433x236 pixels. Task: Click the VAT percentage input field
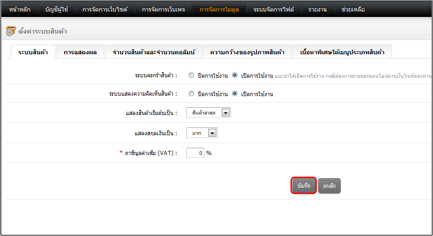(195, 153)
